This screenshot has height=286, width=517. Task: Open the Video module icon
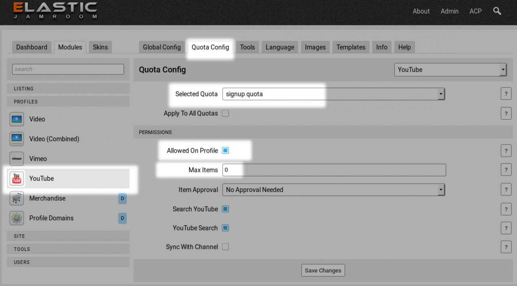[x=17, y=119]
